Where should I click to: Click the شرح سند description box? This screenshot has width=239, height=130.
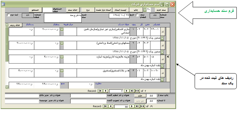click(63, 18)
